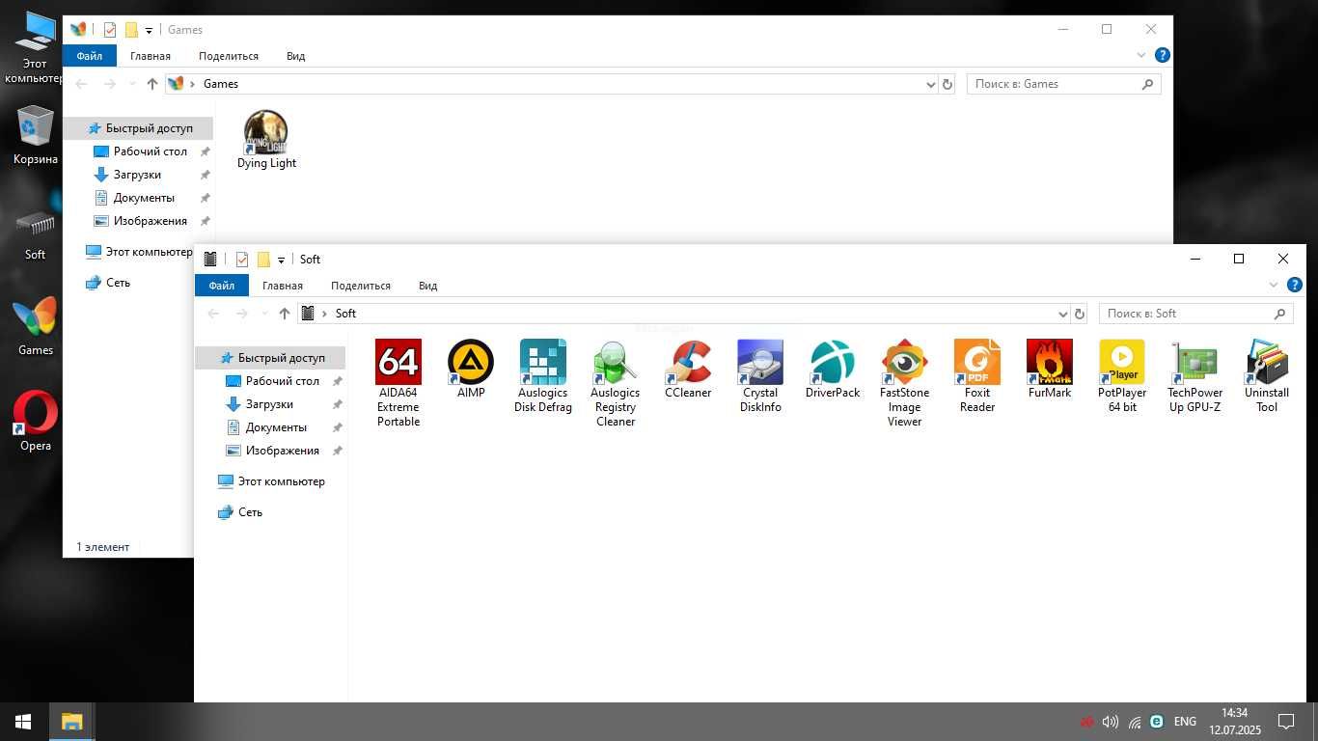The width and height of the screenshot is (1318, 741).
Task: Expand the ribbon in Soft window
Action: coord(1274,286)
